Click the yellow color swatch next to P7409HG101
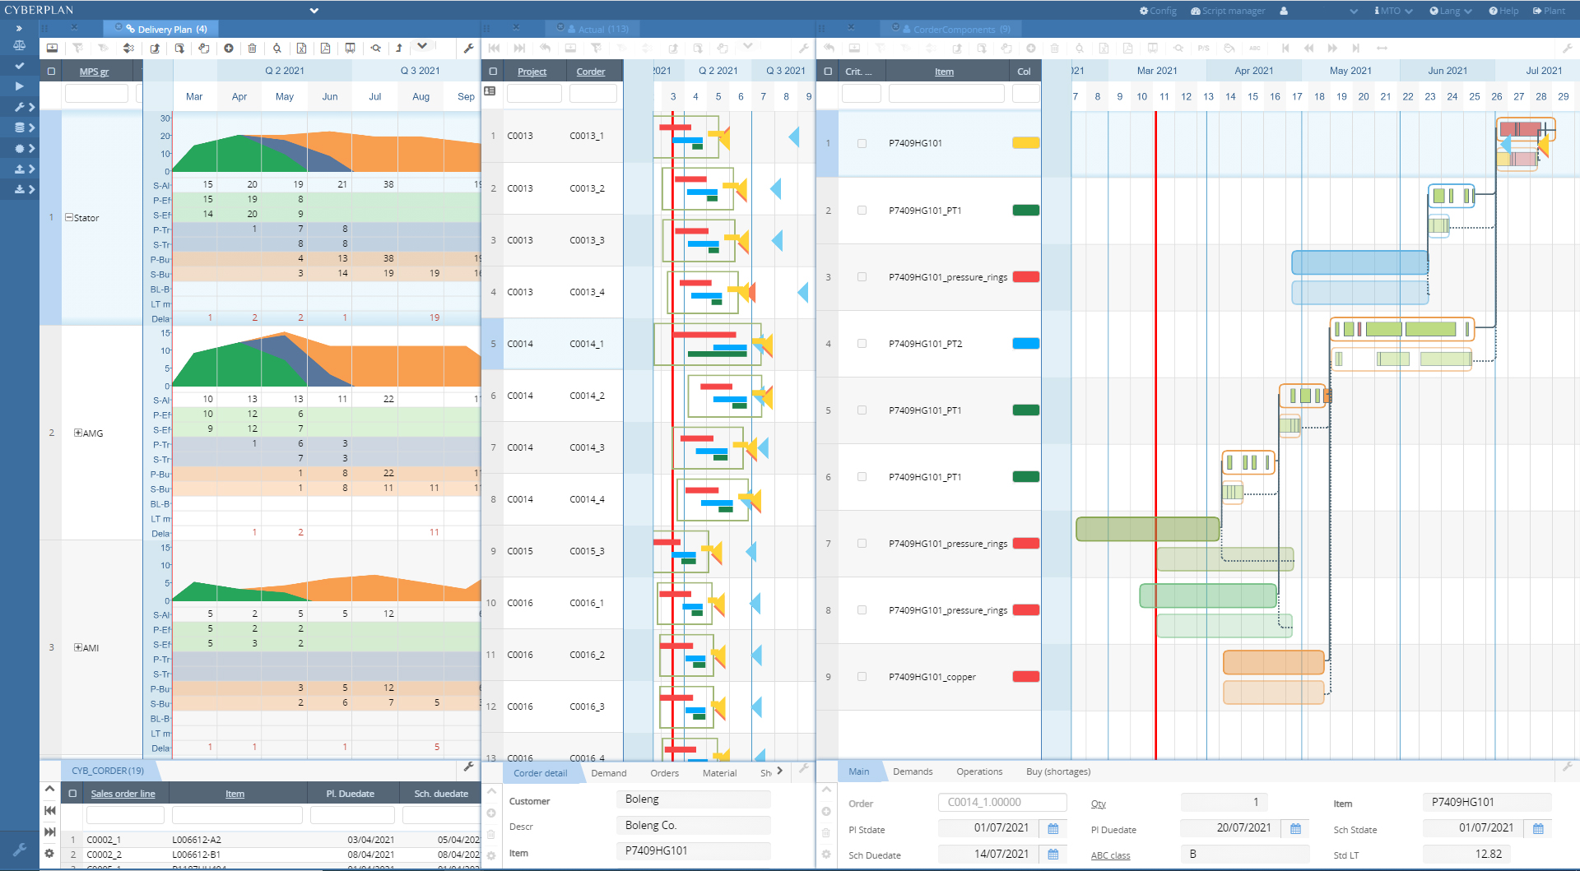1580x871 pixels. (1025, 142)
